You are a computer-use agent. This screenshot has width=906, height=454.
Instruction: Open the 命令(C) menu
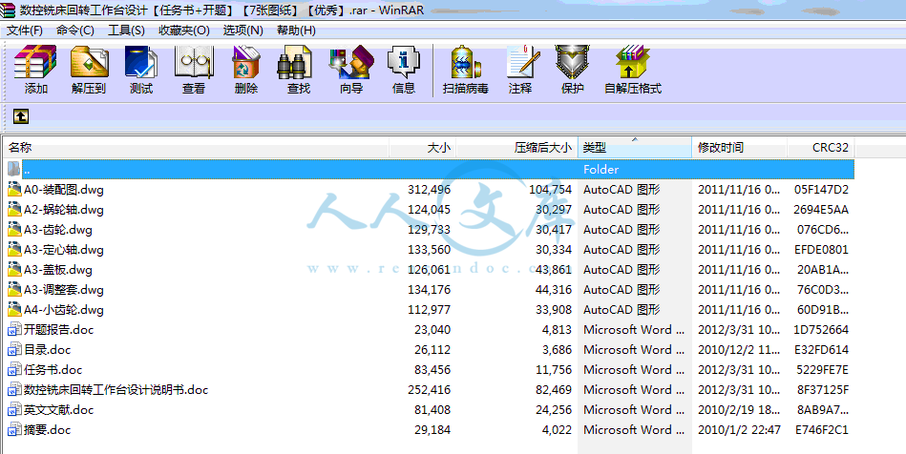tap(75, 30)
